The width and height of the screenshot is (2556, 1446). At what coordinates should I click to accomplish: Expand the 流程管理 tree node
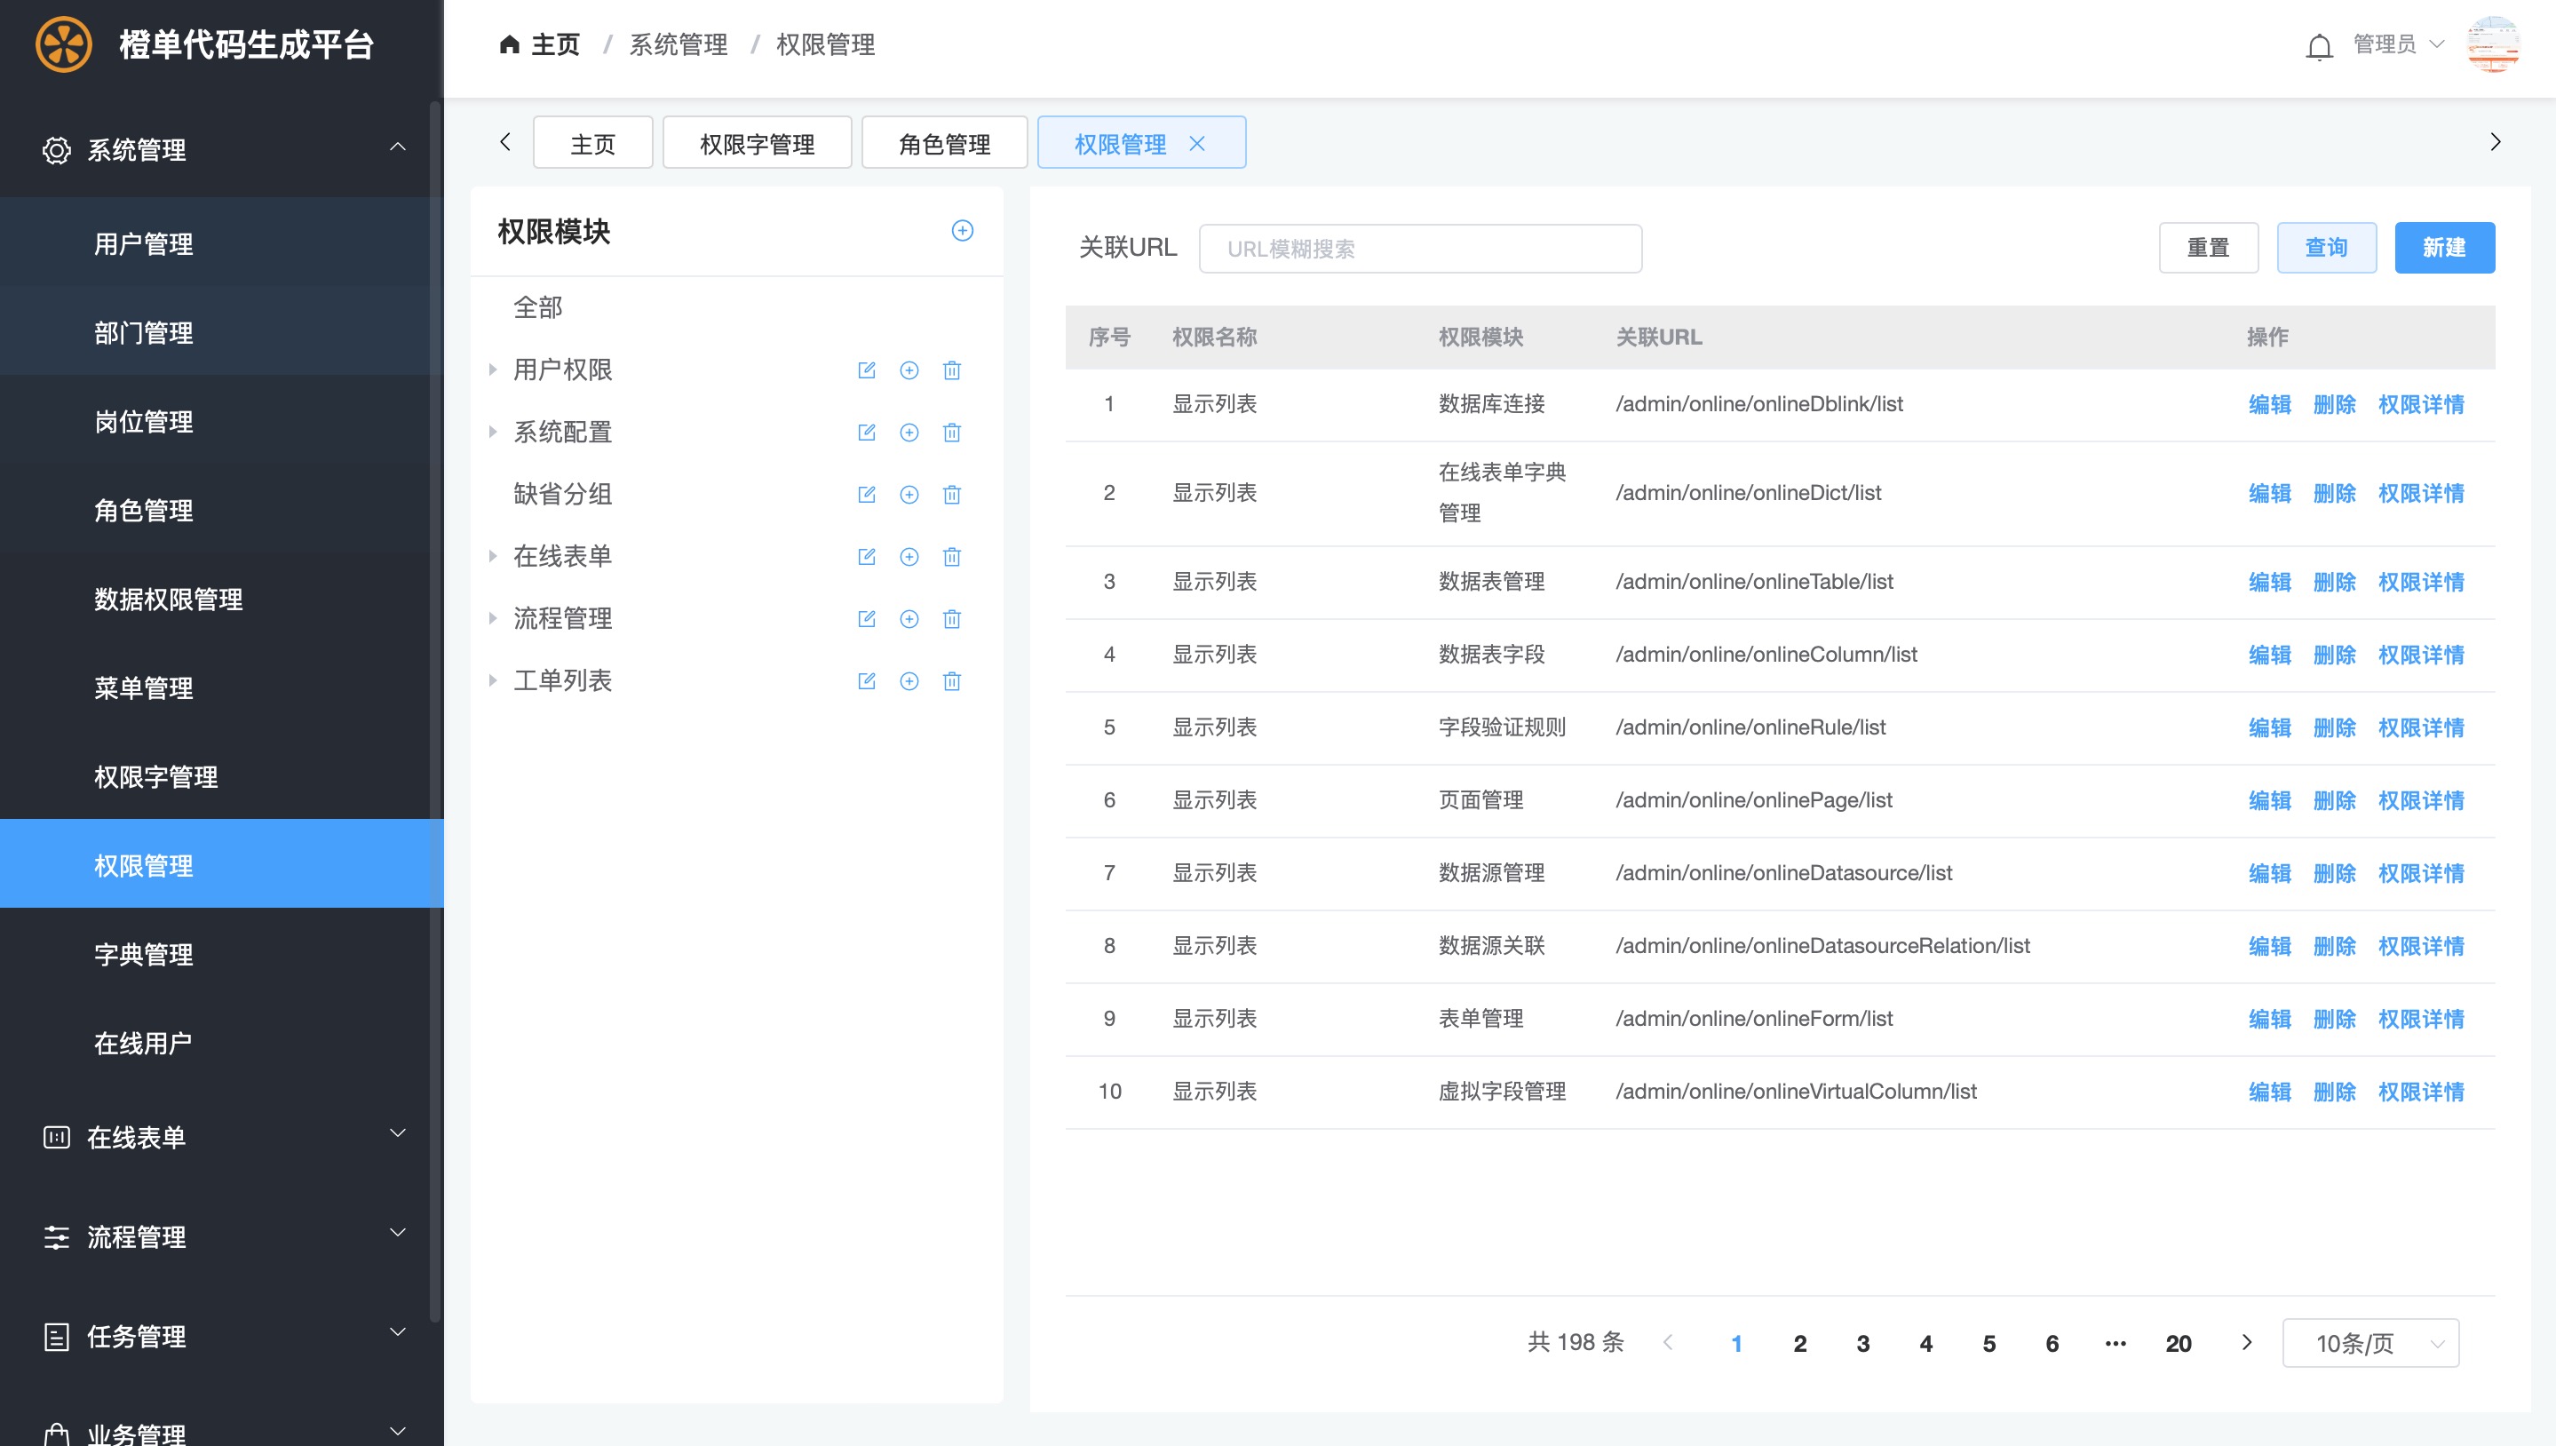point(493,617)
